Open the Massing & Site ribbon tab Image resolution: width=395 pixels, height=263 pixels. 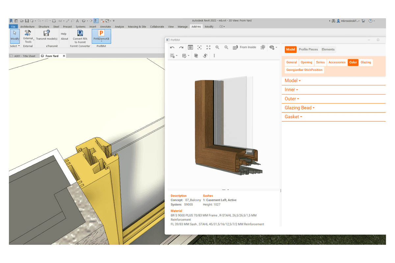pos(137,27)
